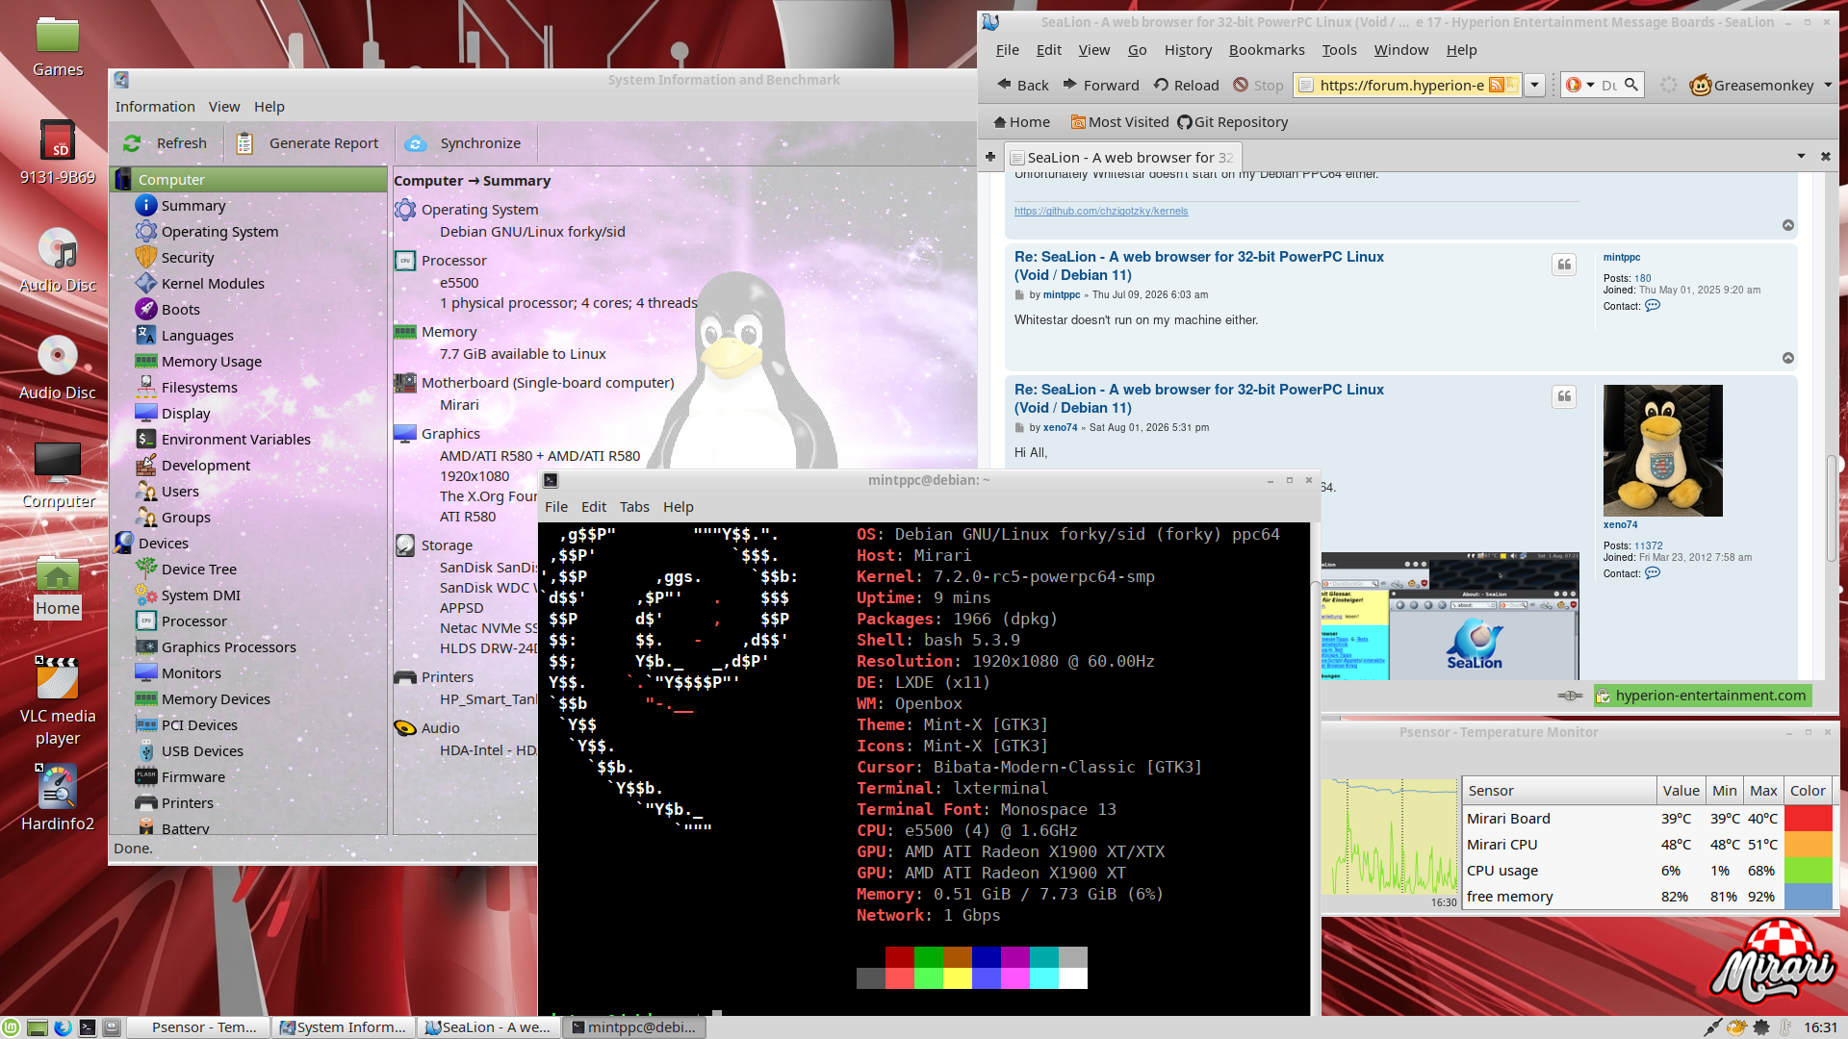Click the search magnifier icon in SeaLion

(x=1631, y=85)
